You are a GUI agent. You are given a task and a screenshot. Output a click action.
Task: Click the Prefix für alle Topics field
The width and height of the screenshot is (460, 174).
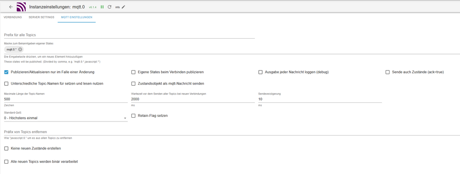pyautogui.click(x=129, y=35)
